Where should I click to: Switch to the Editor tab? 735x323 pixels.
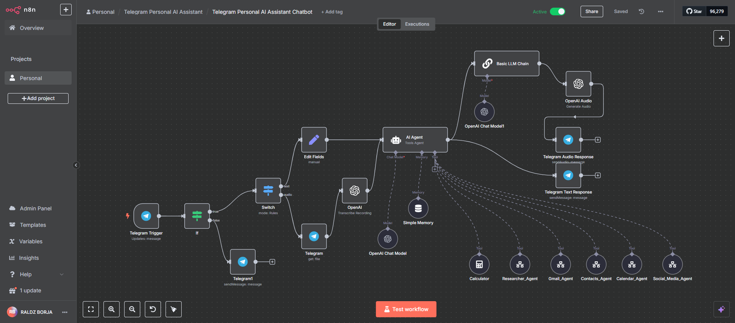(389, 24)
